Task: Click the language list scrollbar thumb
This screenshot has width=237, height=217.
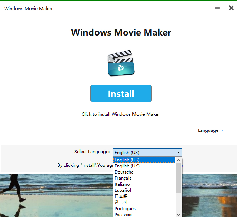Action: point(179,178)
